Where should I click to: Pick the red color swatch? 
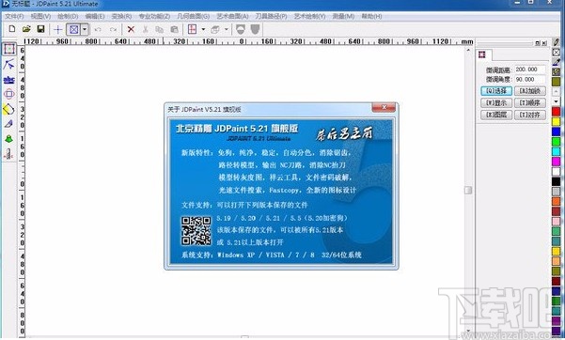tap(557, 112)
